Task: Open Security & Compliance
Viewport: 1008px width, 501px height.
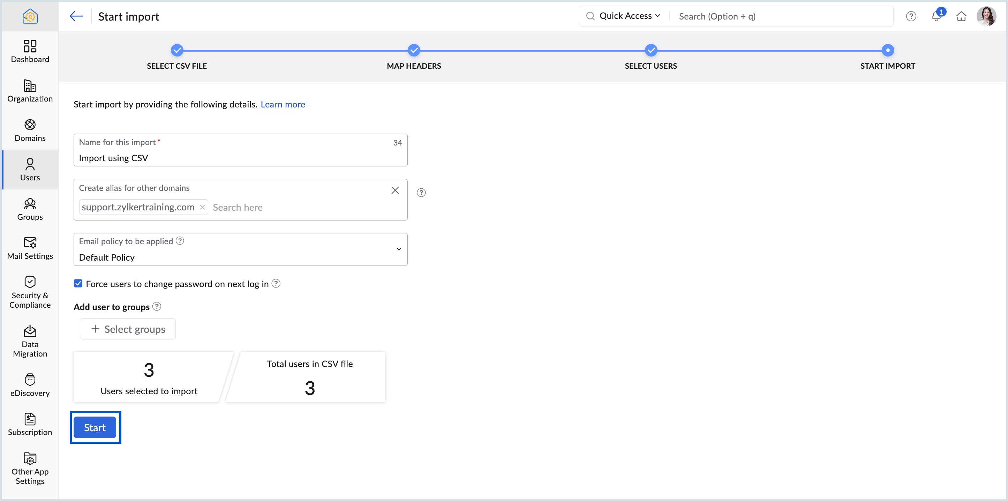Action: (x=30, y=292)
